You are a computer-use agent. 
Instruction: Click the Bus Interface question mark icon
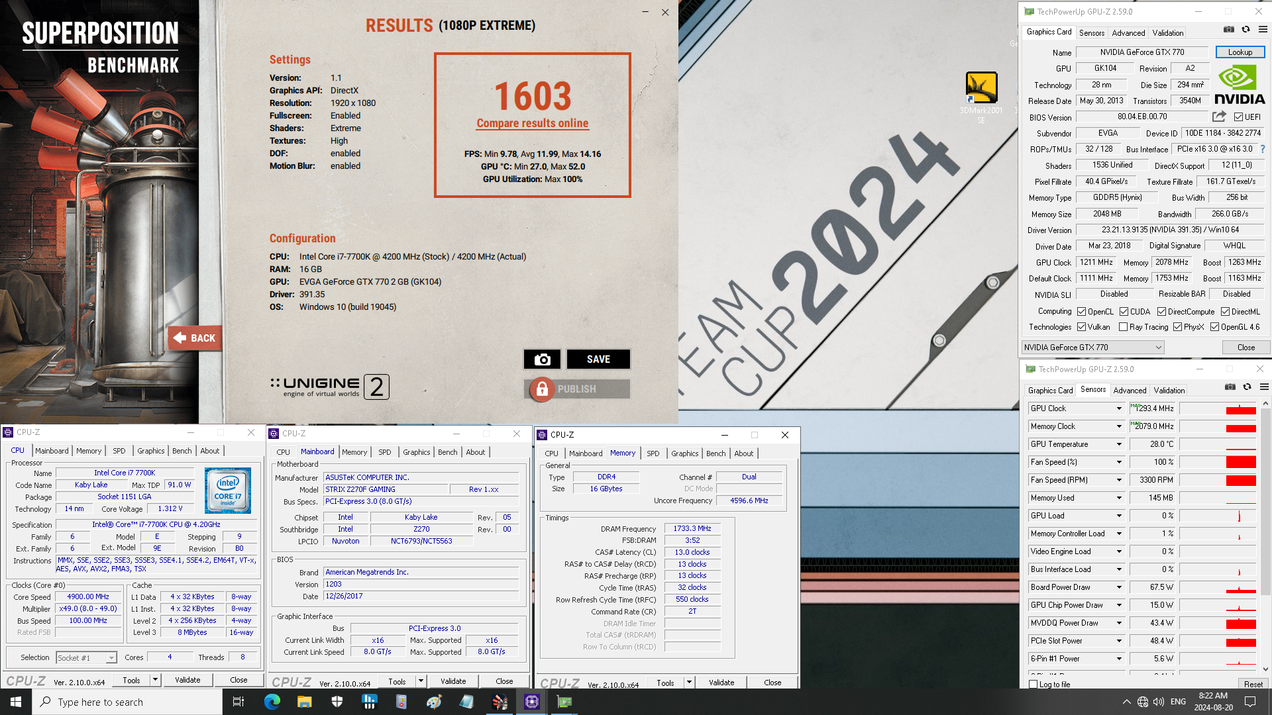[x=1263, y=149]
